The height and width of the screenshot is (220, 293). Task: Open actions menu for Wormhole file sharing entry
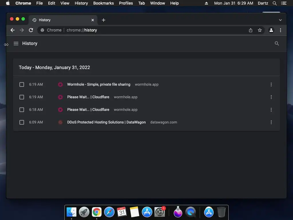[271, 85]
